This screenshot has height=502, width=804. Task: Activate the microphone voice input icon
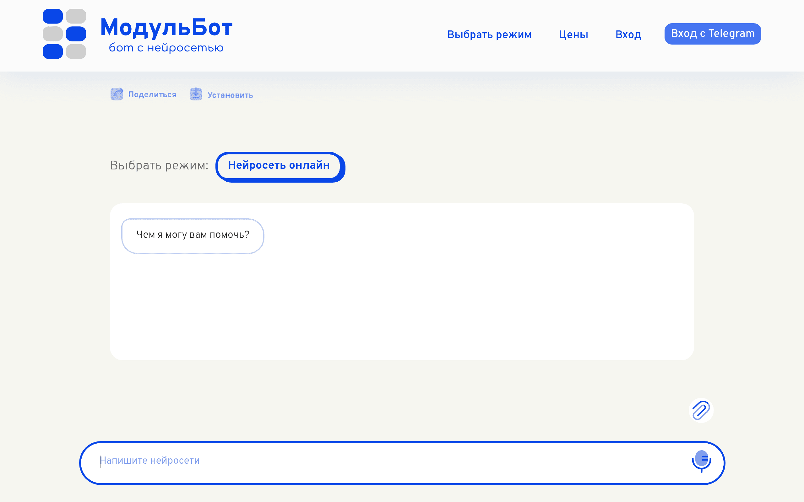(701, 461)
